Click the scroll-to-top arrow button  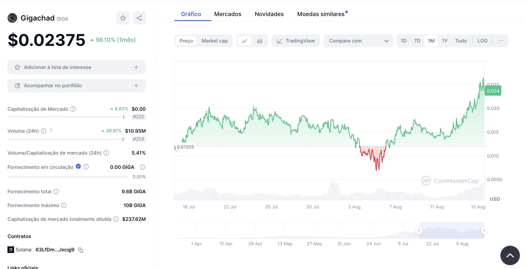coord(510,255)
